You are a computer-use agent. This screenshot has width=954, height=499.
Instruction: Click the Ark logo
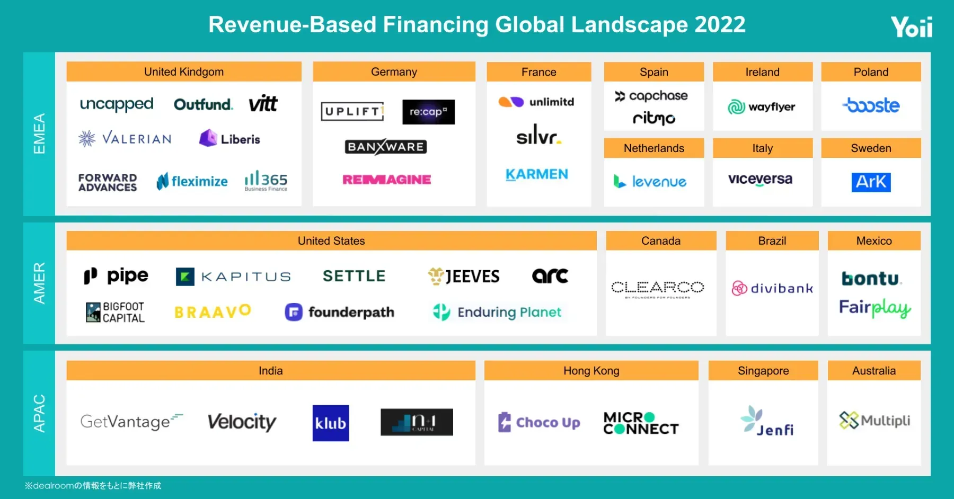[871, 182]
